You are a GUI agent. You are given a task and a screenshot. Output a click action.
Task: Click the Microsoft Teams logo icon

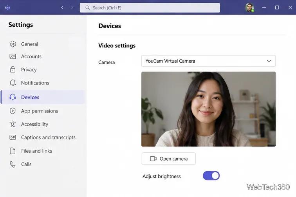[7, 7]
